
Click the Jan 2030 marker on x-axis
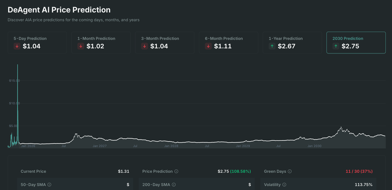click(314, 146)
